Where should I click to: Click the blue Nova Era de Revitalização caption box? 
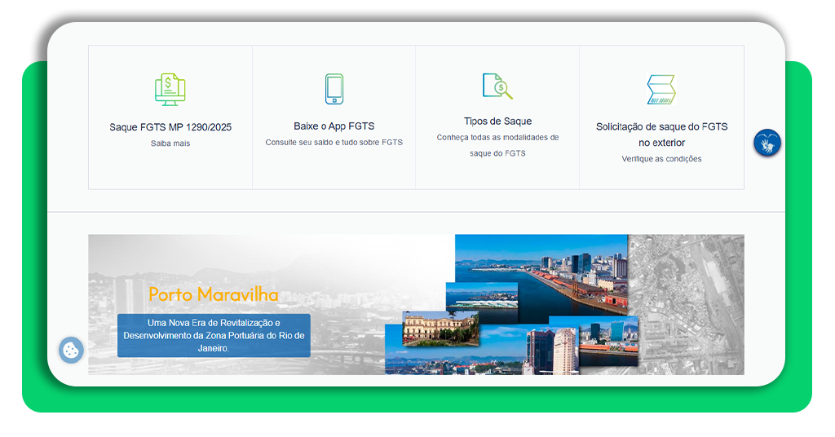[x=214, y=335]
